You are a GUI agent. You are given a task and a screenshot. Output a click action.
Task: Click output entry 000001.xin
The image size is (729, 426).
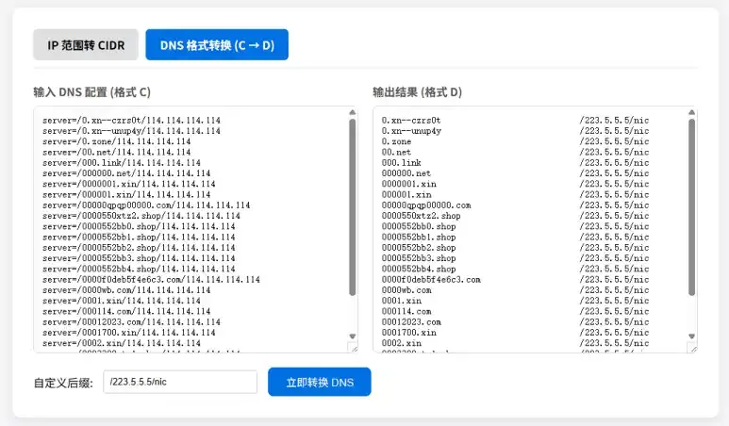point(406,195)
